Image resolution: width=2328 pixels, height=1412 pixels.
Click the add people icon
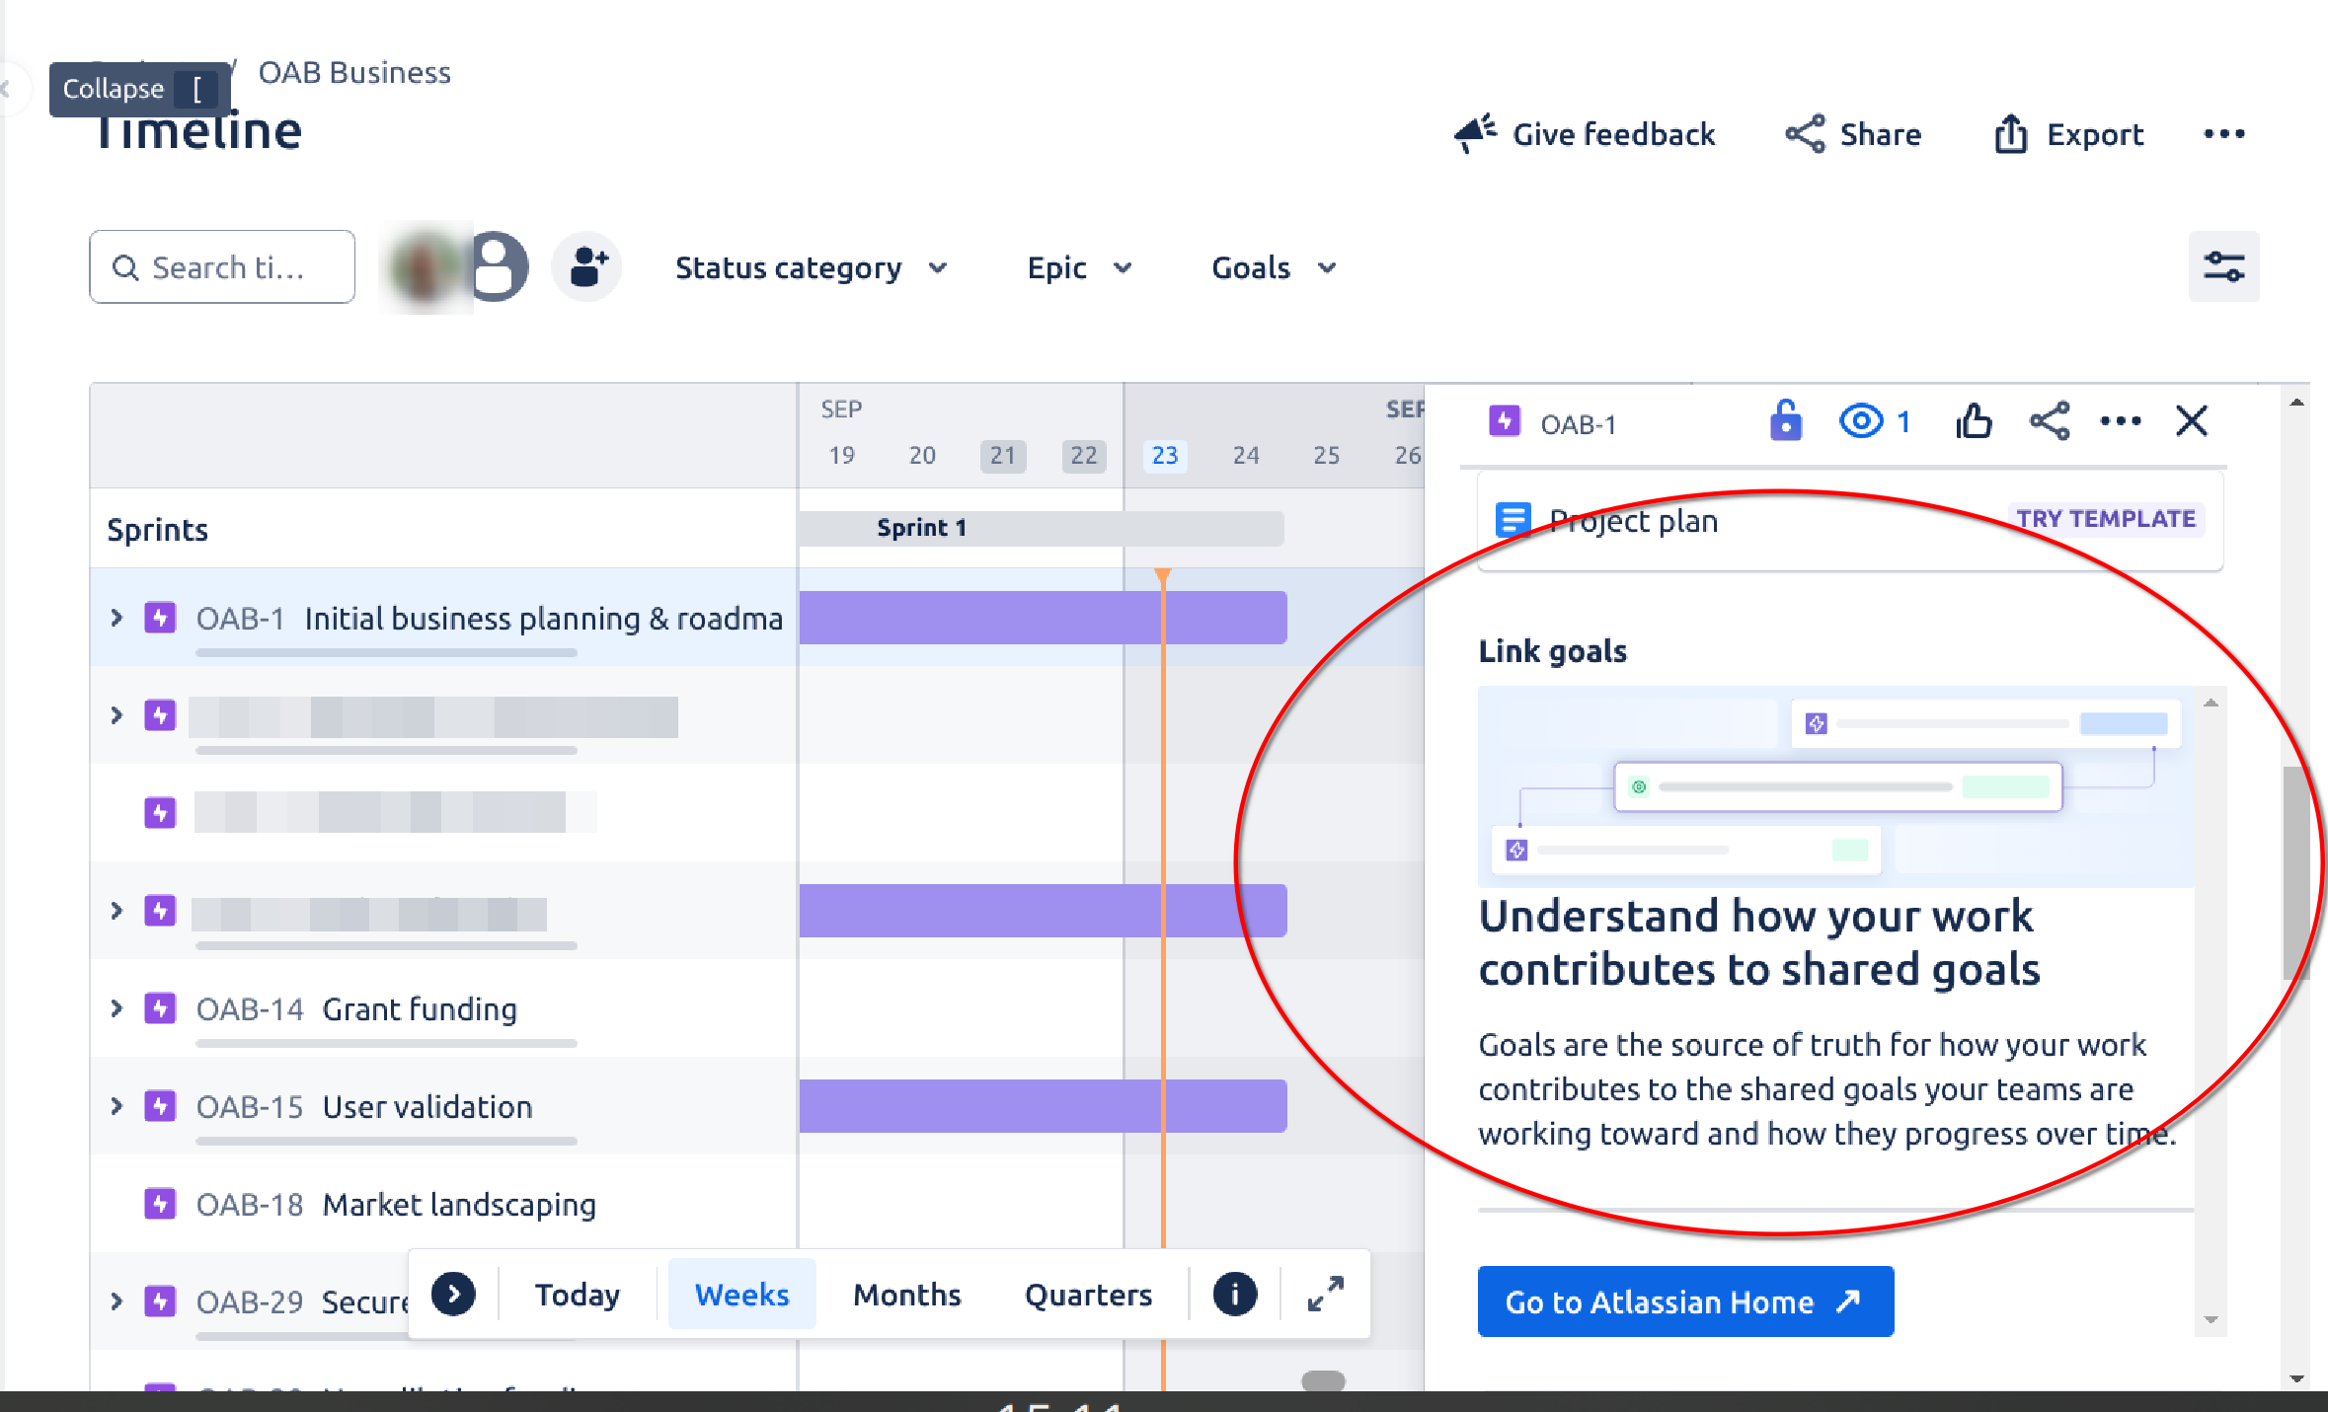(587, 266)
